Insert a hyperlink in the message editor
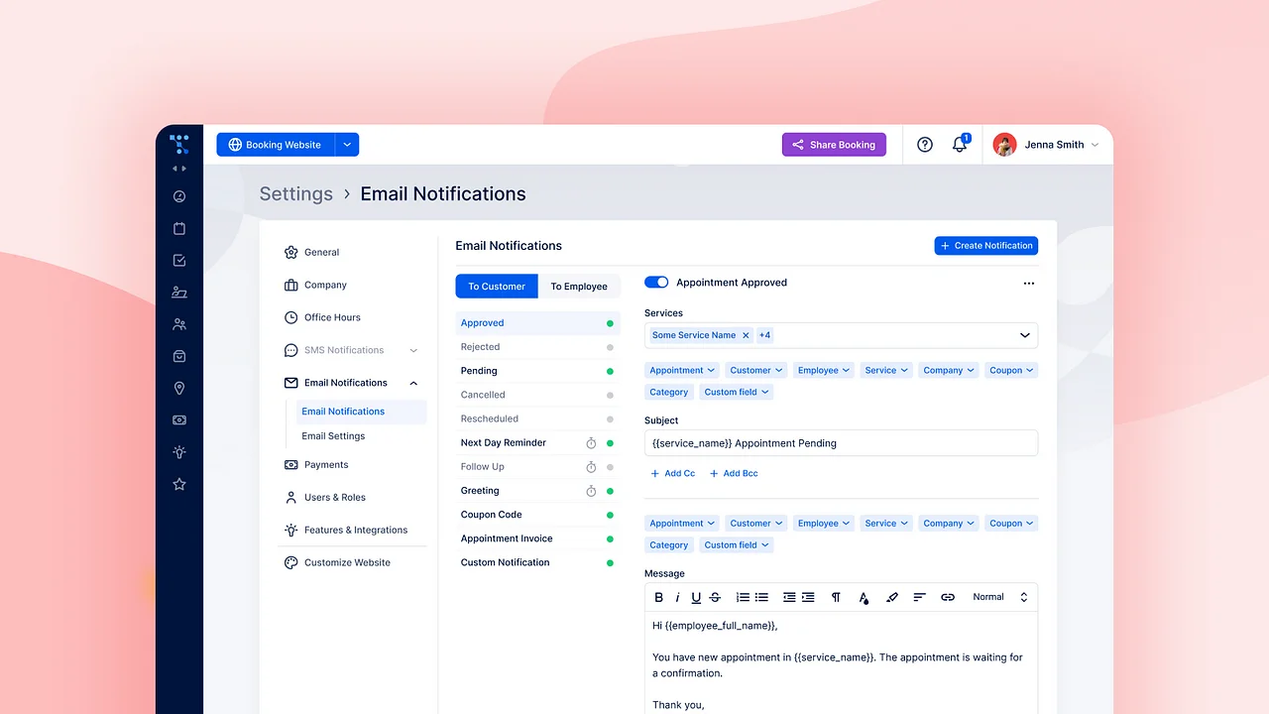This screenshot has width=1269, height=714. pyautogui.click(x=947, y=596)
